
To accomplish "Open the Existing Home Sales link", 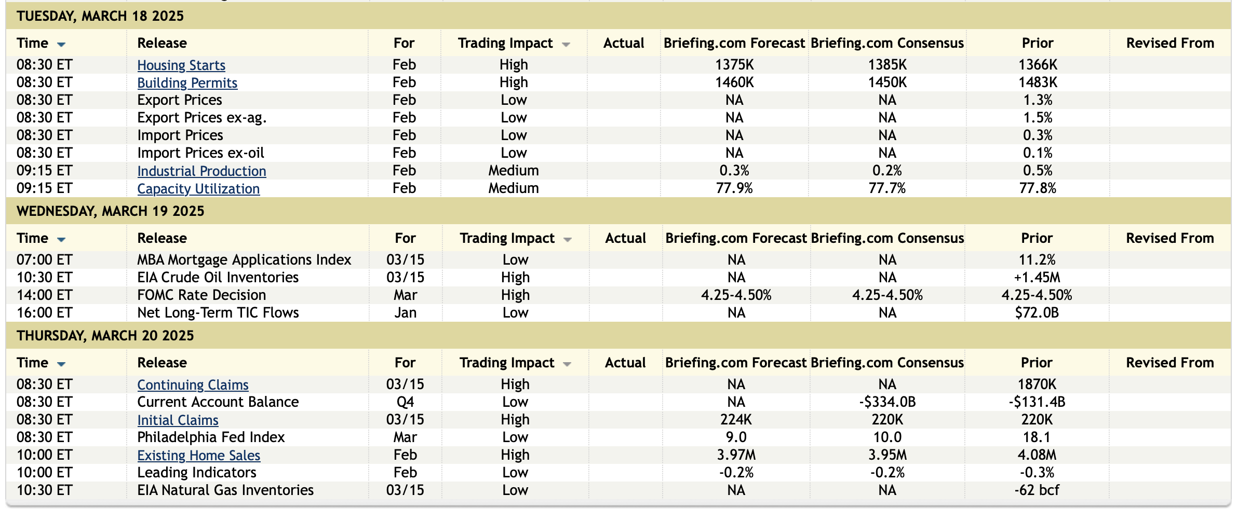I will coord(198,456).
